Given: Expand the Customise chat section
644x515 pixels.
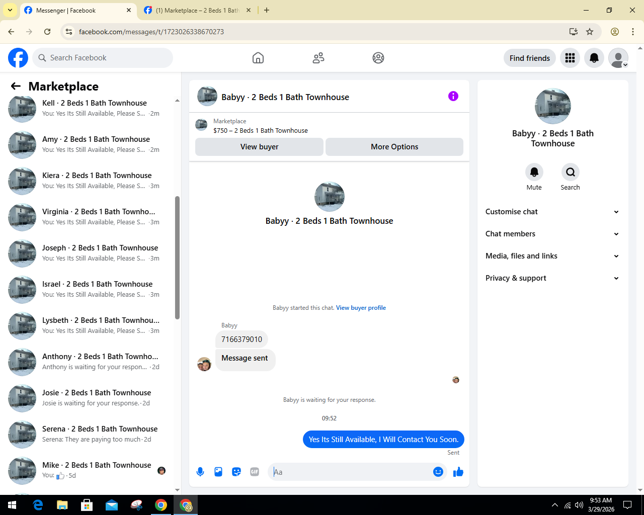Looking at the screenshot, I should tap(553, 212).
